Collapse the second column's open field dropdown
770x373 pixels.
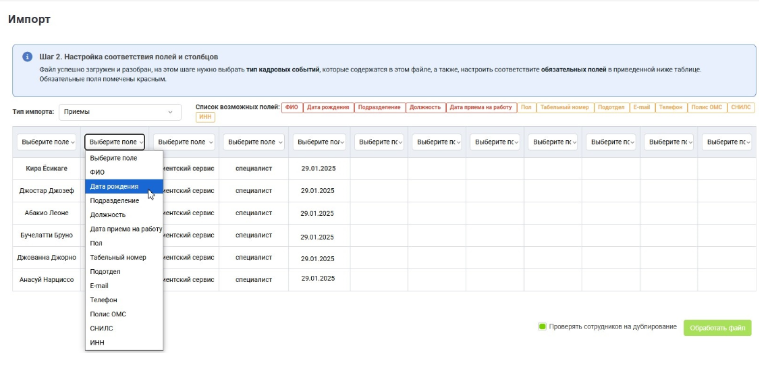(115, 142)
